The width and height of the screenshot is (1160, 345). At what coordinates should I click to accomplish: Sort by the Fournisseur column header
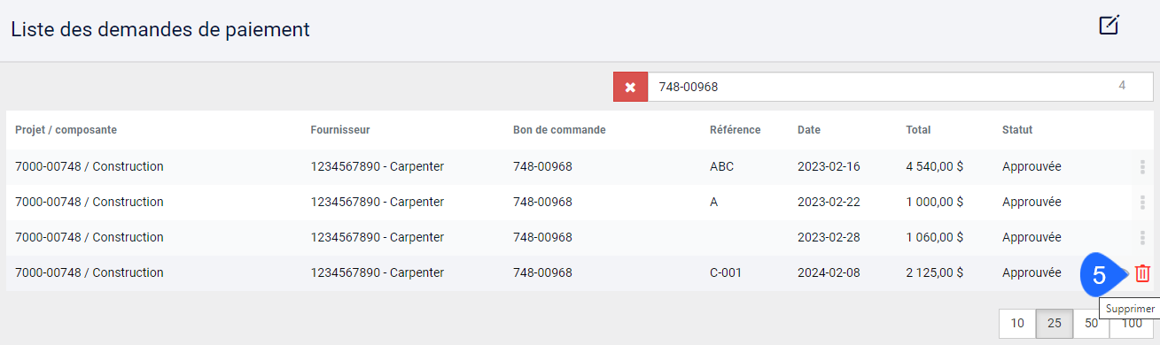pyautogui.click(x=340, y=130)
